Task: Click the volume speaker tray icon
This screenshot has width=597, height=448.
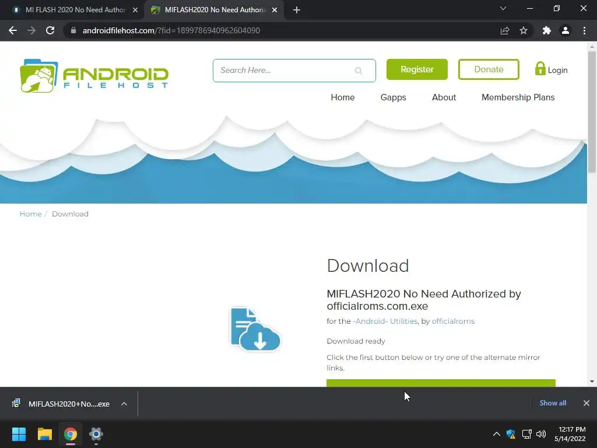Action: [541, 434]
